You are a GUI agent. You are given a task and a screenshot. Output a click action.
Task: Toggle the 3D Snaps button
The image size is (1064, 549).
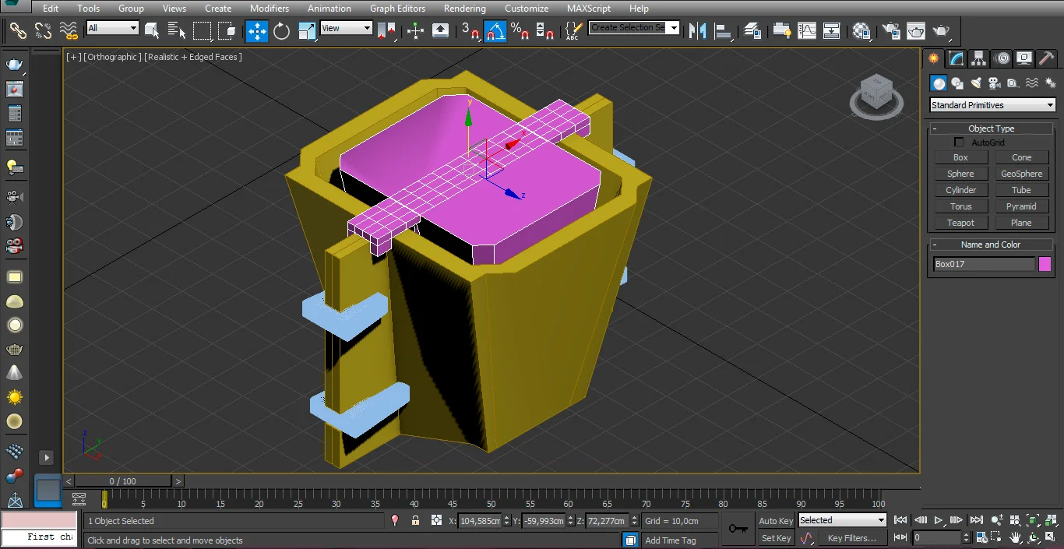470,31
